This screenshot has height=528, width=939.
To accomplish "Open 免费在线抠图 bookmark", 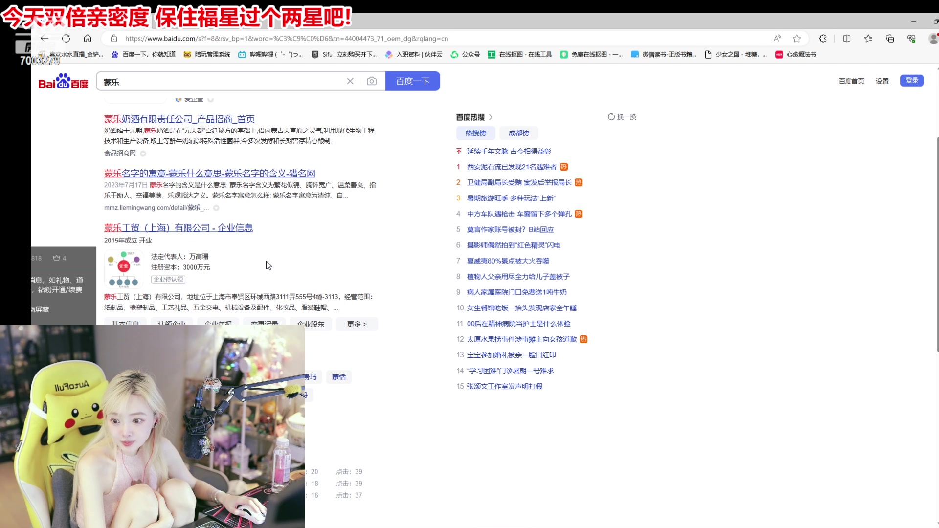I will click(x=591, y=54).
